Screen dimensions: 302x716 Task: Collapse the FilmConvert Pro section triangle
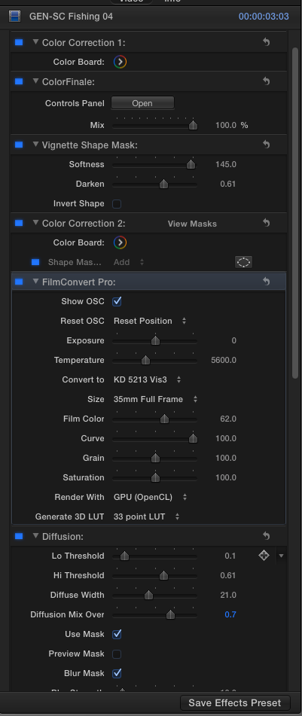tap(35, 282)
